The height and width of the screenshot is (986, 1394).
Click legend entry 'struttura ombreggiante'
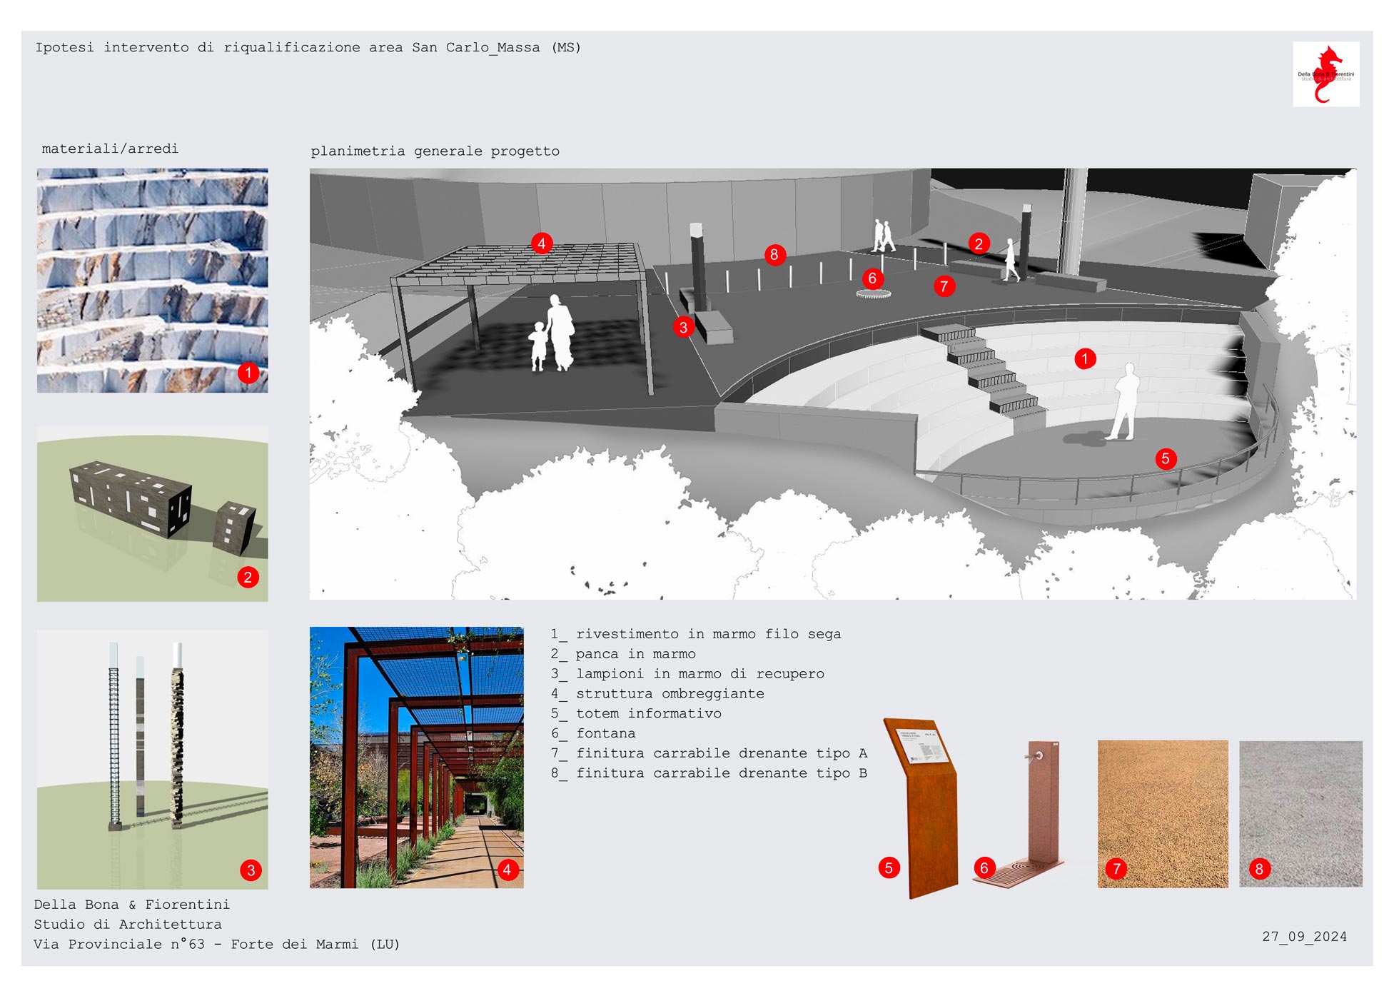click(x=670, y=693)
